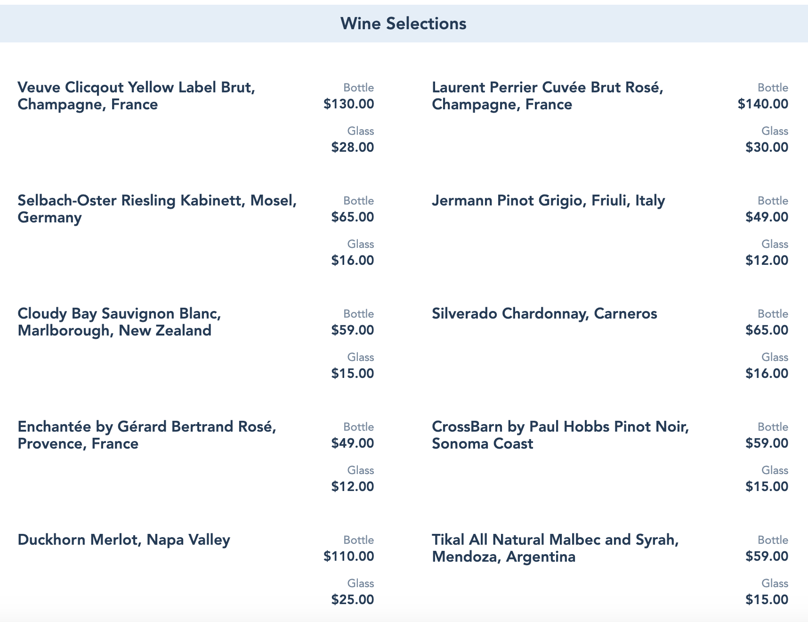The height and width of the screenshot is (622, 808).
Task: Click Duckhorn Merlot $110.00 bottle price
Action: (348, 557)
